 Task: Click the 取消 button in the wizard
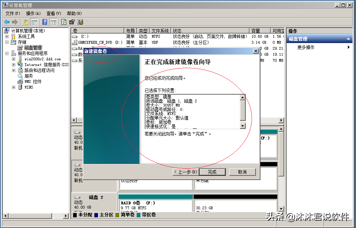242,172
